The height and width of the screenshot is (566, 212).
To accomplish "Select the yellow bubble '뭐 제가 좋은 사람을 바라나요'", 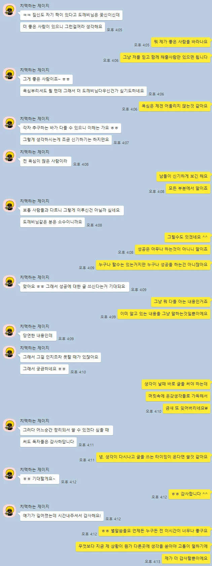I will [x=181, y=42].
